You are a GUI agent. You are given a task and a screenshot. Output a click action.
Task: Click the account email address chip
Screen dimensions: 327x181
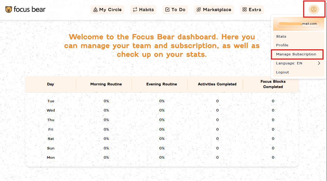pos(298,24)
